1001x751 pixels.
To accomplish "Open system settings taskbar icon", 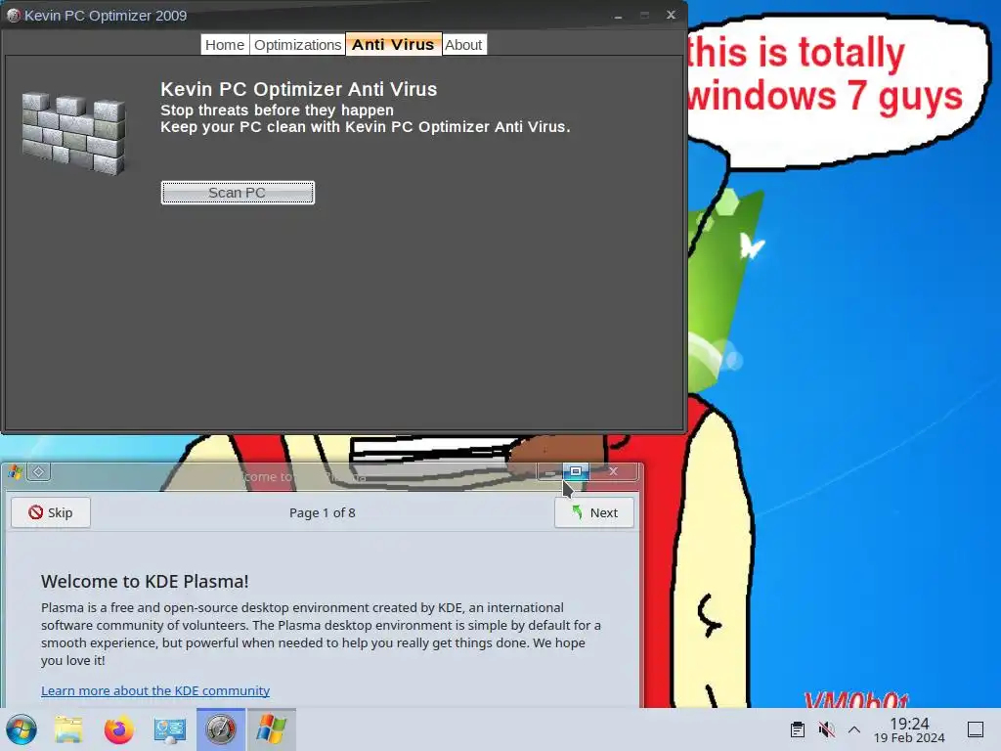I will click(x=169, y=729).
